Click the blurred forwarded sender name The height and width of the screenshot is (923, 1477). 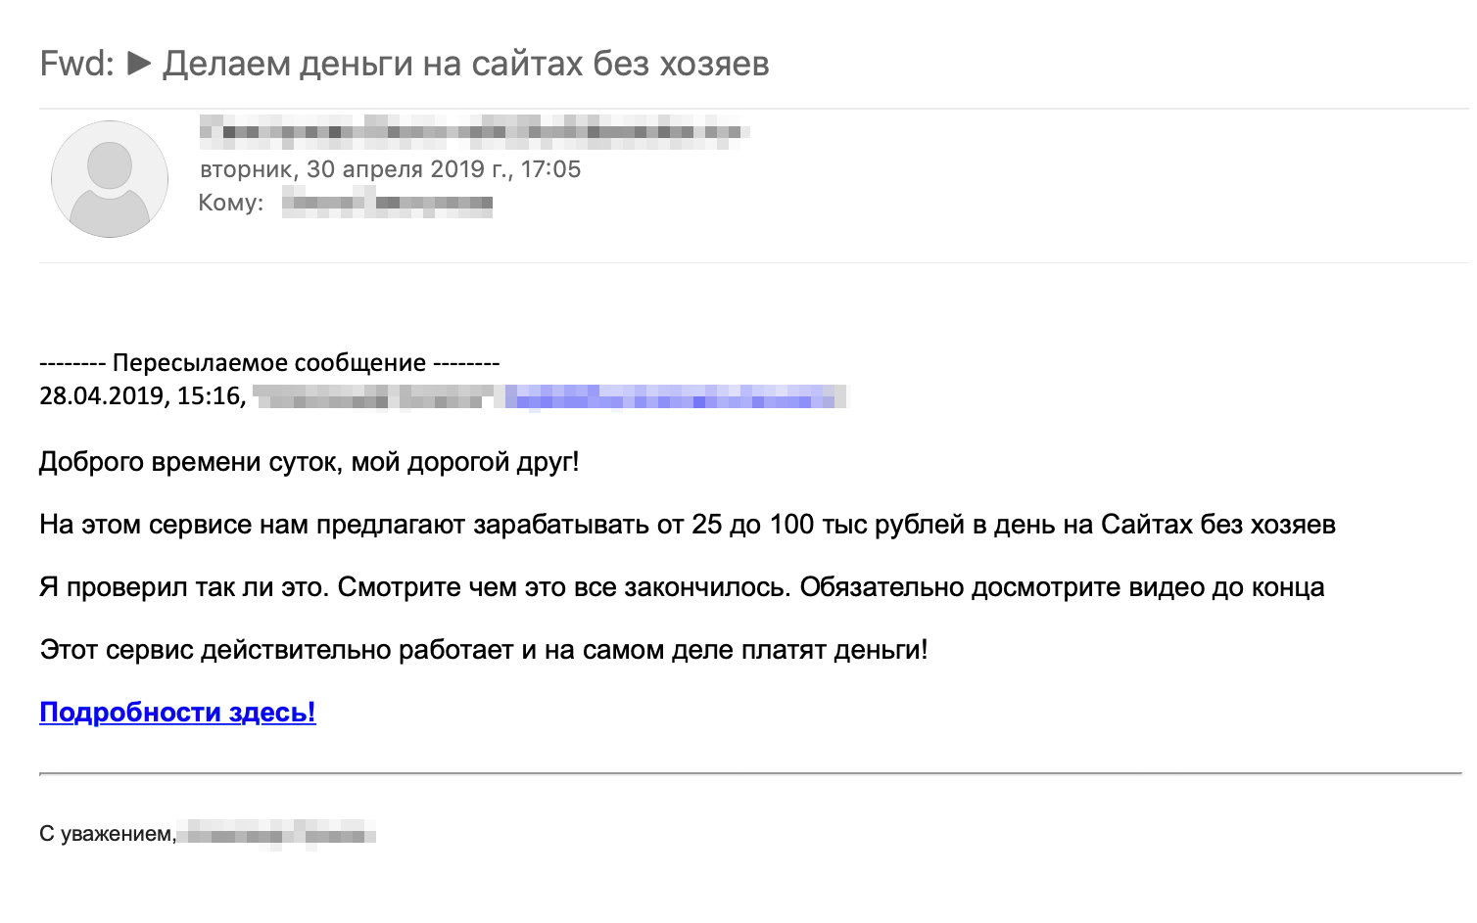coord(372,396)
